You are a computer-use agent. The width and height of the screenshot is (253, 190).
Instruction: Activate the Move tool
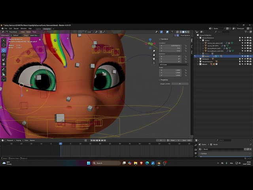pyautogui.click(x=4, y=50)
